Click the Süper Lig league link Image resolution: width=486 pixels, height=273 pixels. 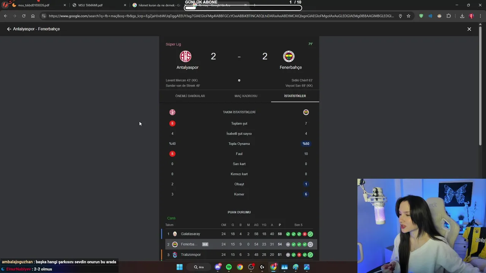173,44
